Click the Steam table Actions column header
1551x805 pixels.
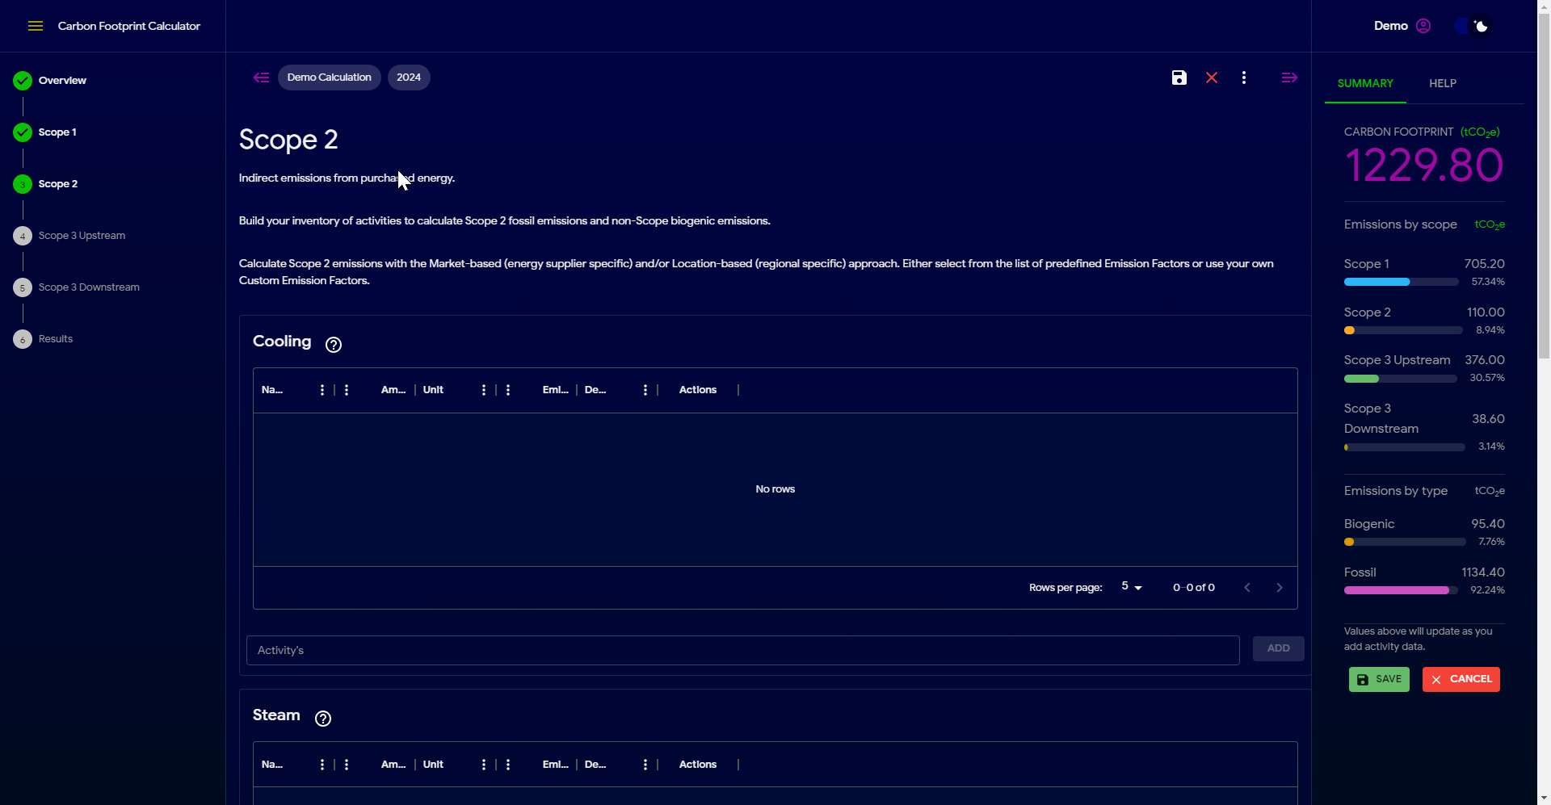point(698,765)
